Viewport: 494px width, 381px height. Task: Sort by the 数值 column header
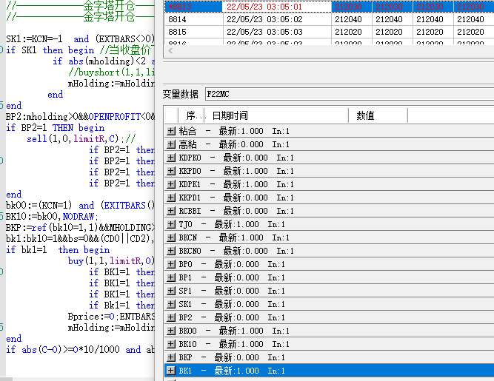[378, 115]
